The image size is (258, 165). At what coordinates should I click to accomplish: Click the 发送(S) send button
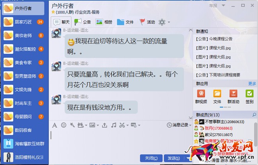coord(174,158)
